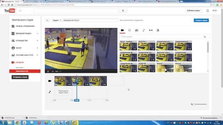Mute the preview player volume
Viewport: 223px width, 125px height.
[x=53, y=72]
